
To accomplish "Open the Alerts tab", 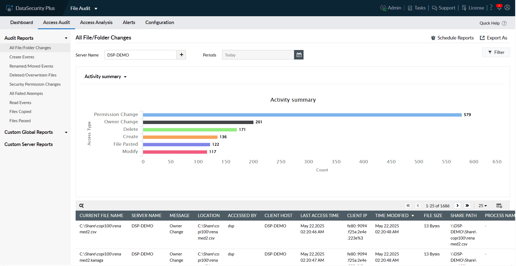I will point(129,22).
